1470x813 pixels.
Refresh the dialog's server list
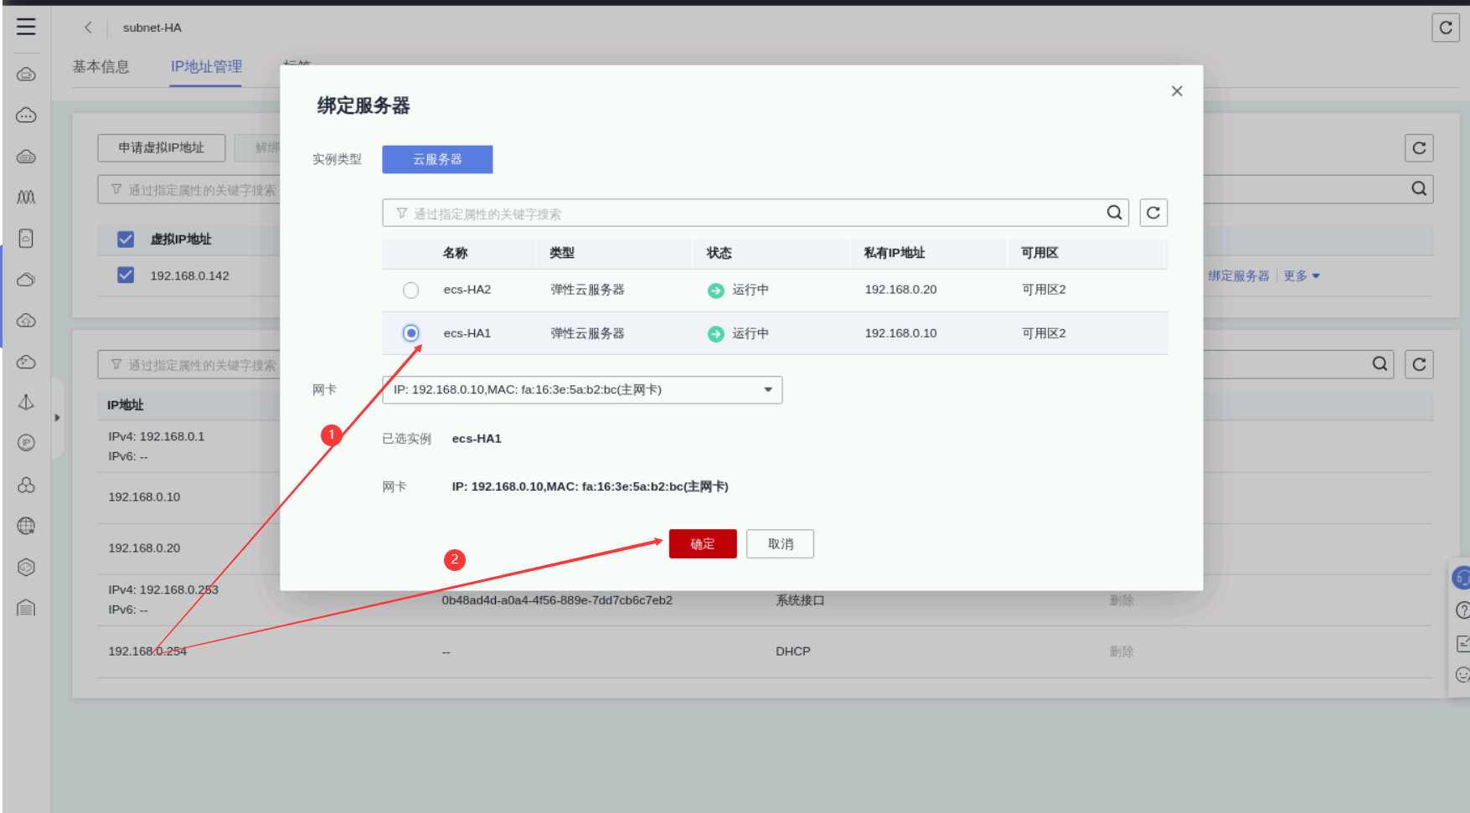[1153, 213]
